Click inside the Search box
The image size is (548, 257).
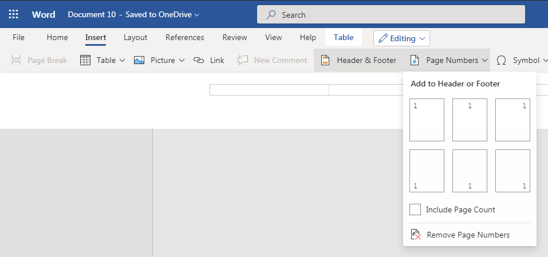coord(391,14)
